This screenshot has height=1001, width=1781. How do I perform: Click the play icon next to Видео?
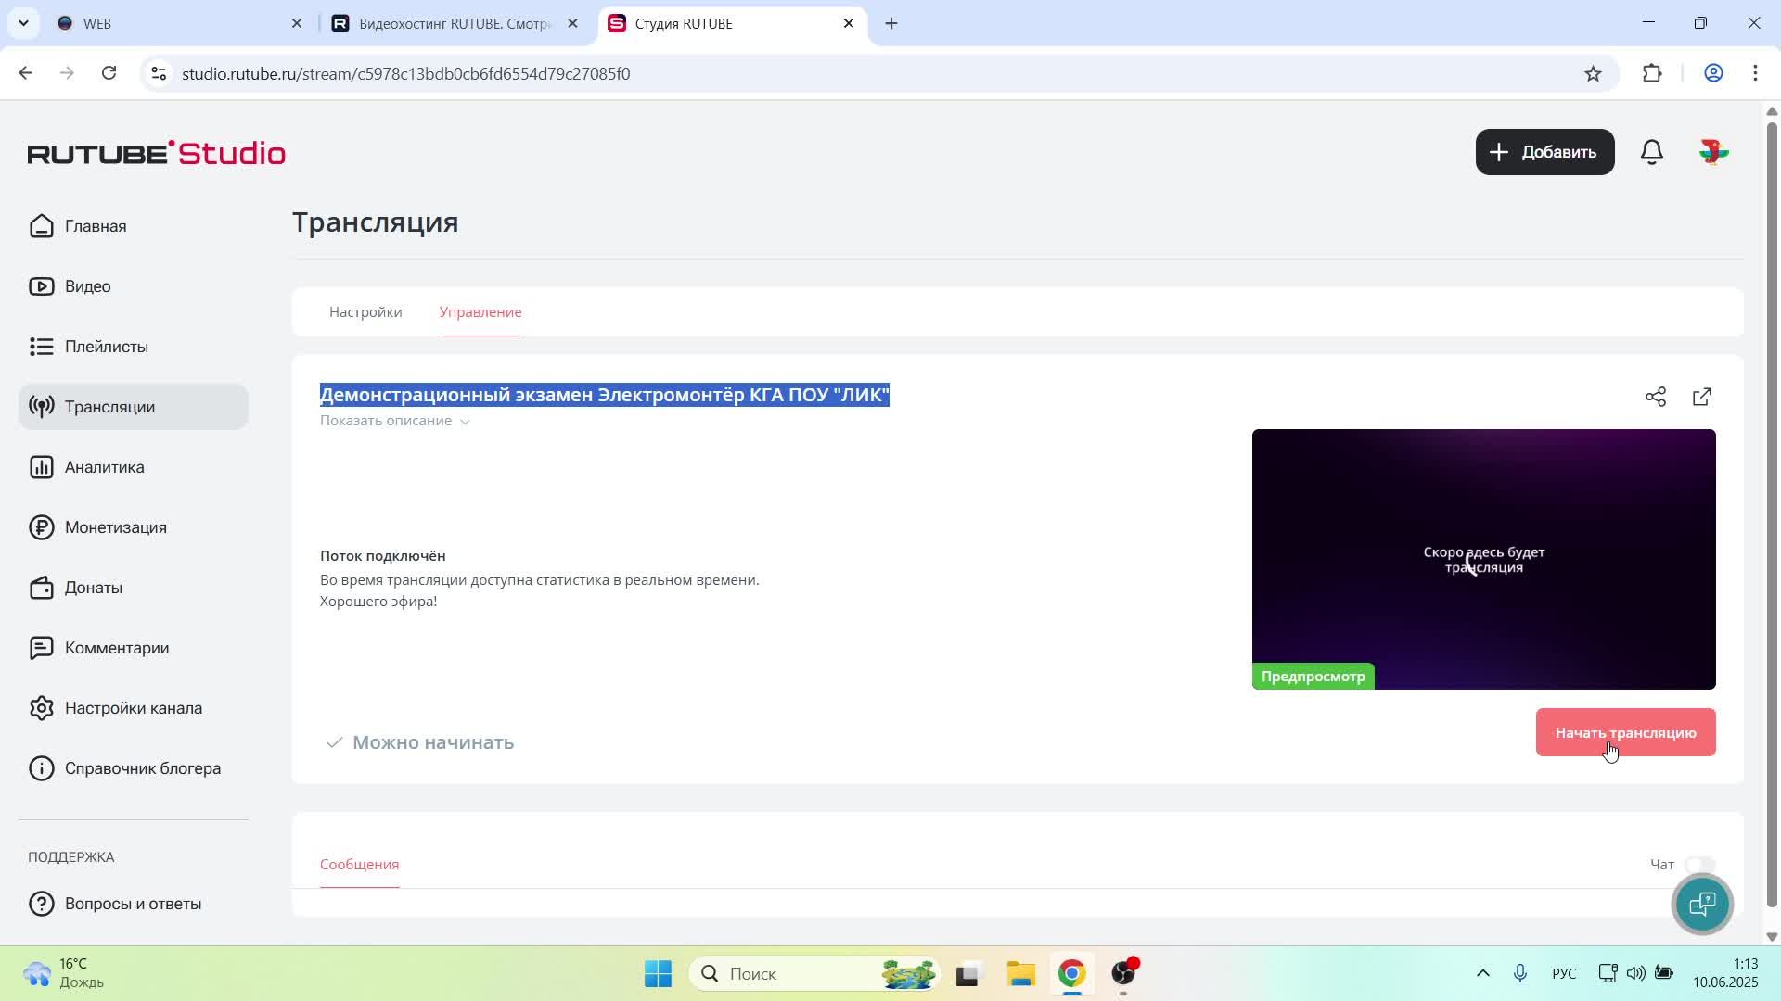click(42, 286)
